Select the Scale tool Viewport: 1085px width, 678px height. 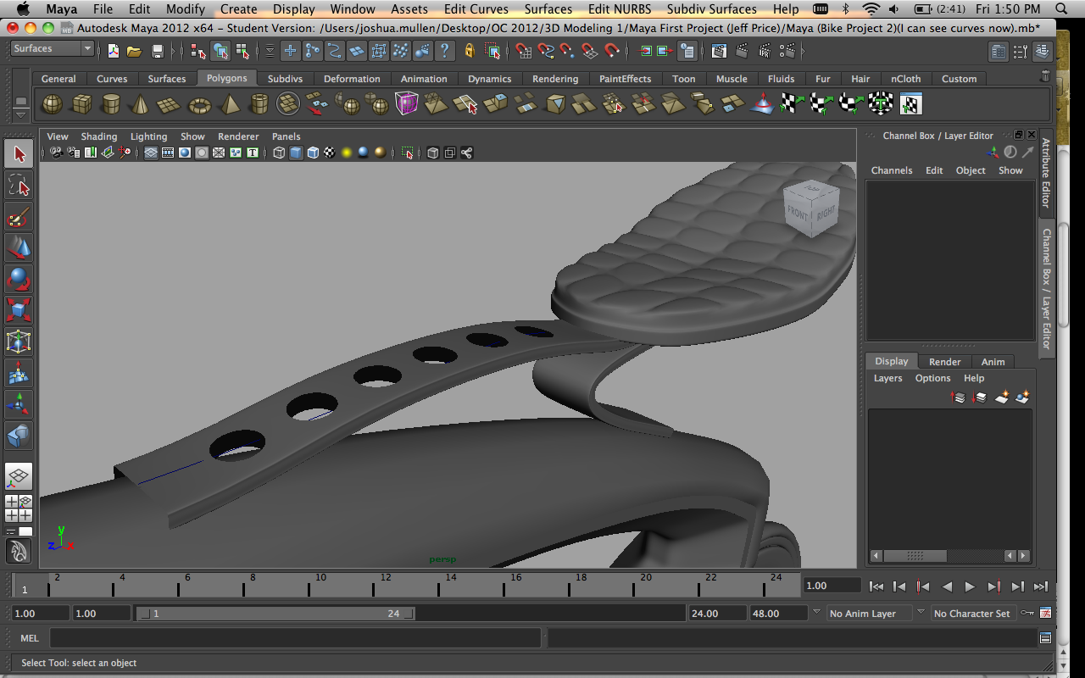[x=19, y=311]
